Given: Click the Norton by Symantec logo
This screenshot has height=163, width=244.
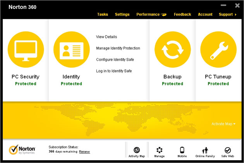Looking at the screenshot, I should tap(22, 149).
